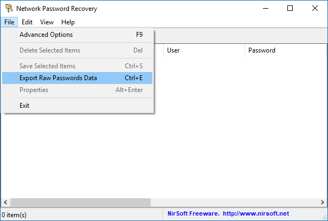Click the horizontal scrollbar thumb
328x221 pixels.
[81, 202]
